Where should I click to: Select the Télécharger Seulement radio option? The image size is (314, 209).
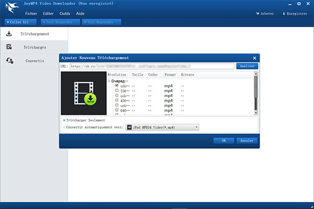click(64, 120)
